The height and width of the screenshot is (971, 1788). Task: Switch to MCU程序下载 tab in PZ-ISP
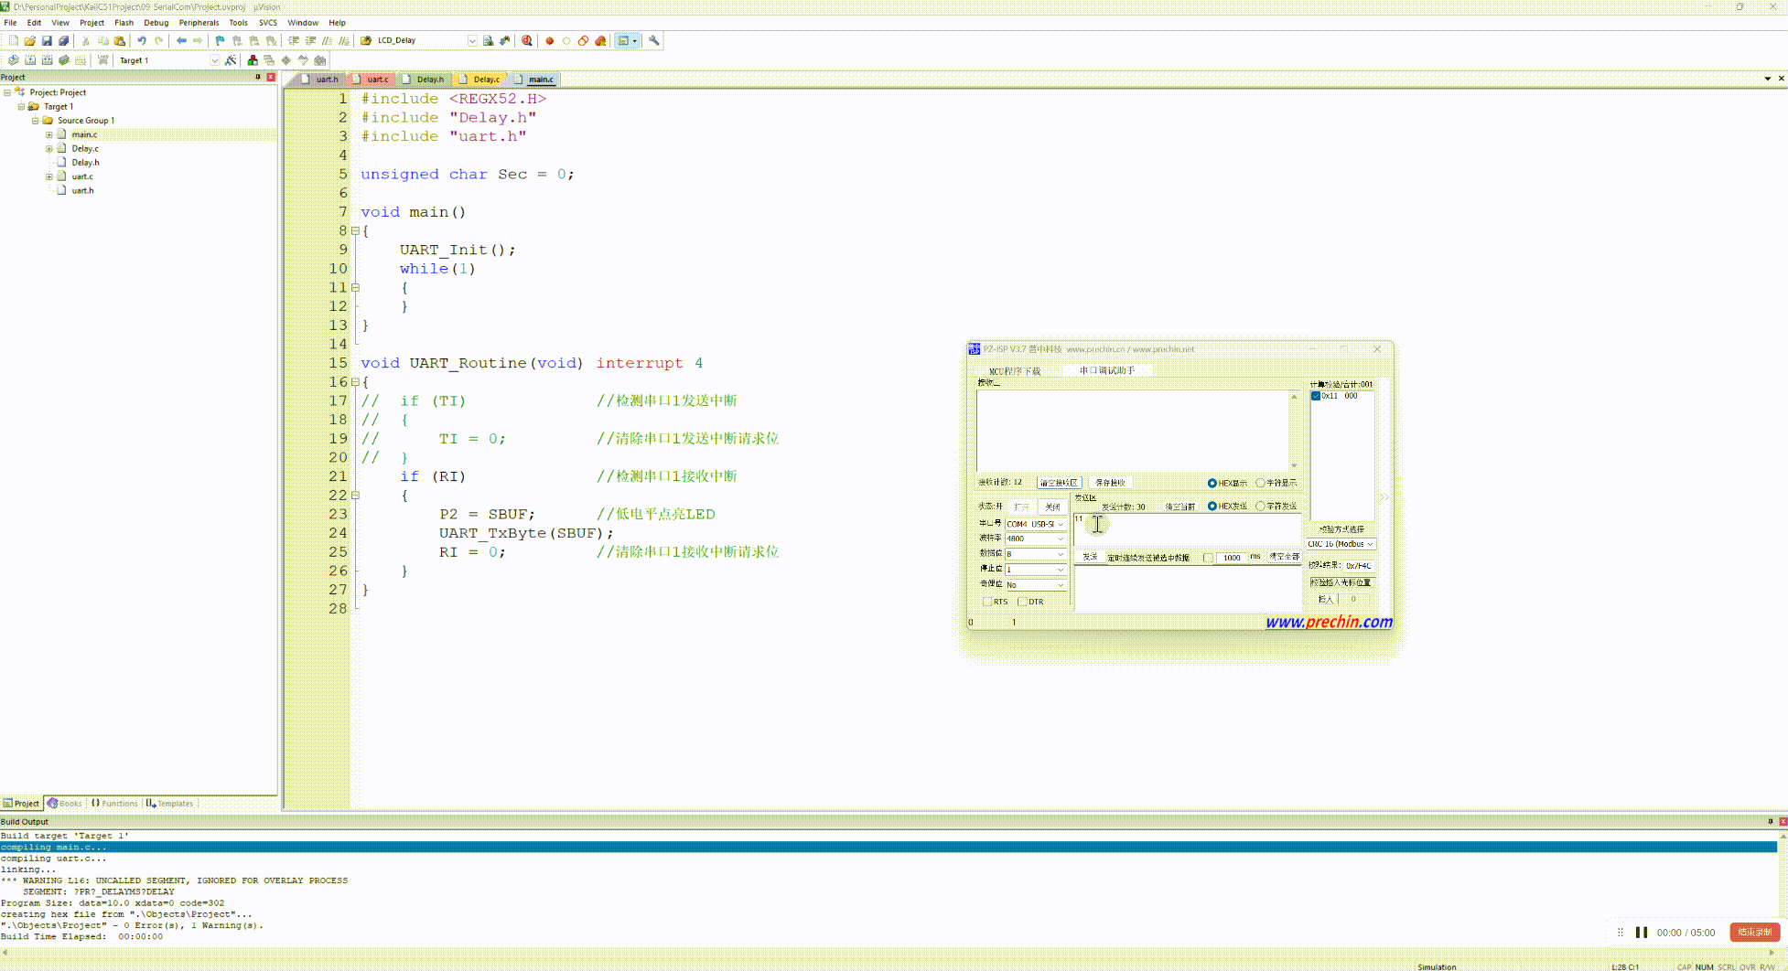click(x=1015, y=371)
